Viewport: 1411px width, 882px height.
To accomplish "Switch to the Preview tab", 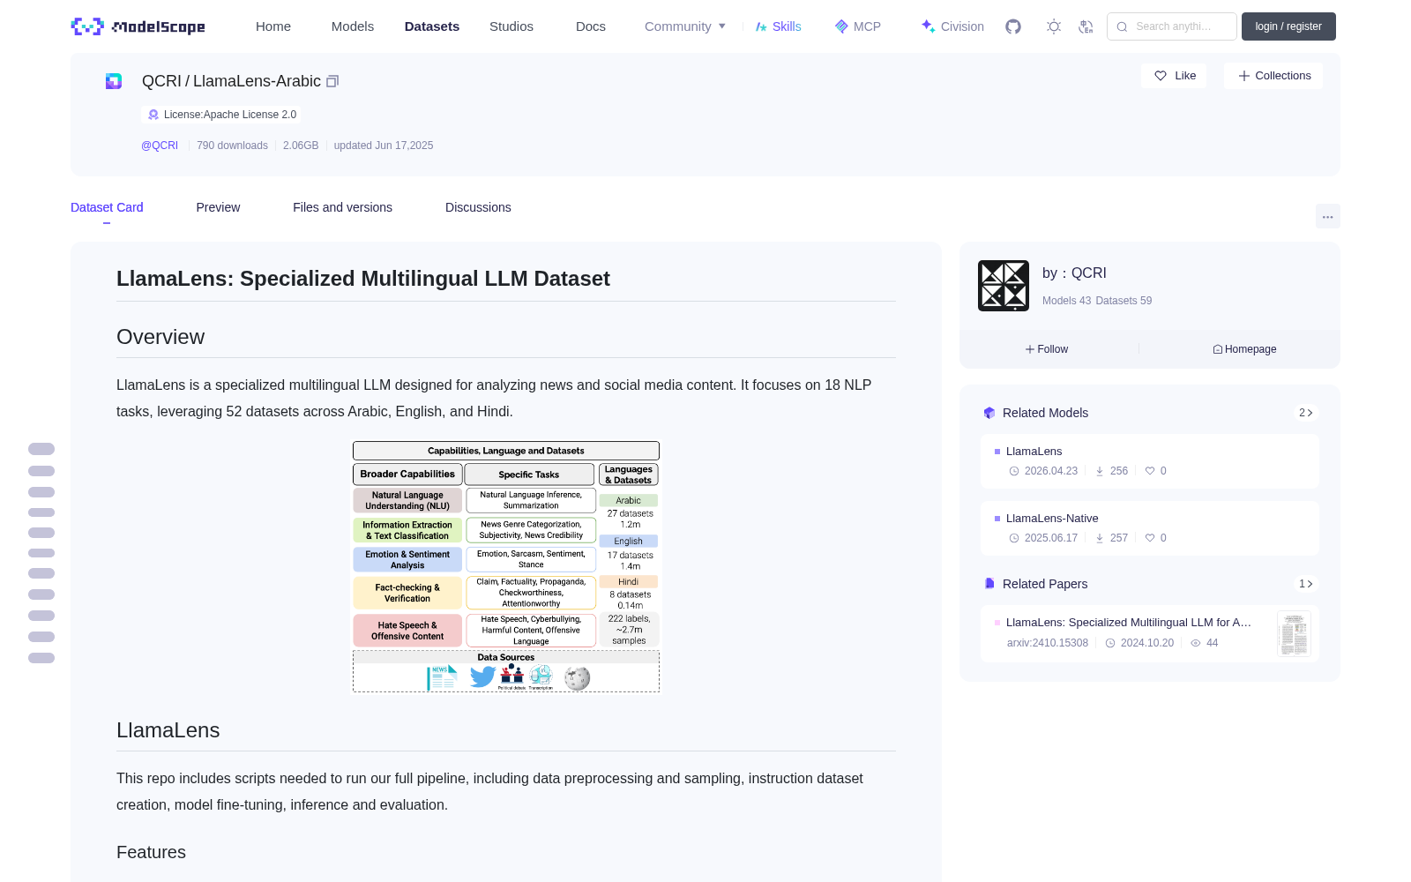I will coord(218,207).
